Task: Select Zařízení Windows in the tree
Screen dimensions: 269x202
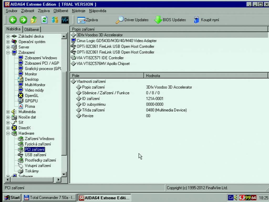Action: point(39,139)
